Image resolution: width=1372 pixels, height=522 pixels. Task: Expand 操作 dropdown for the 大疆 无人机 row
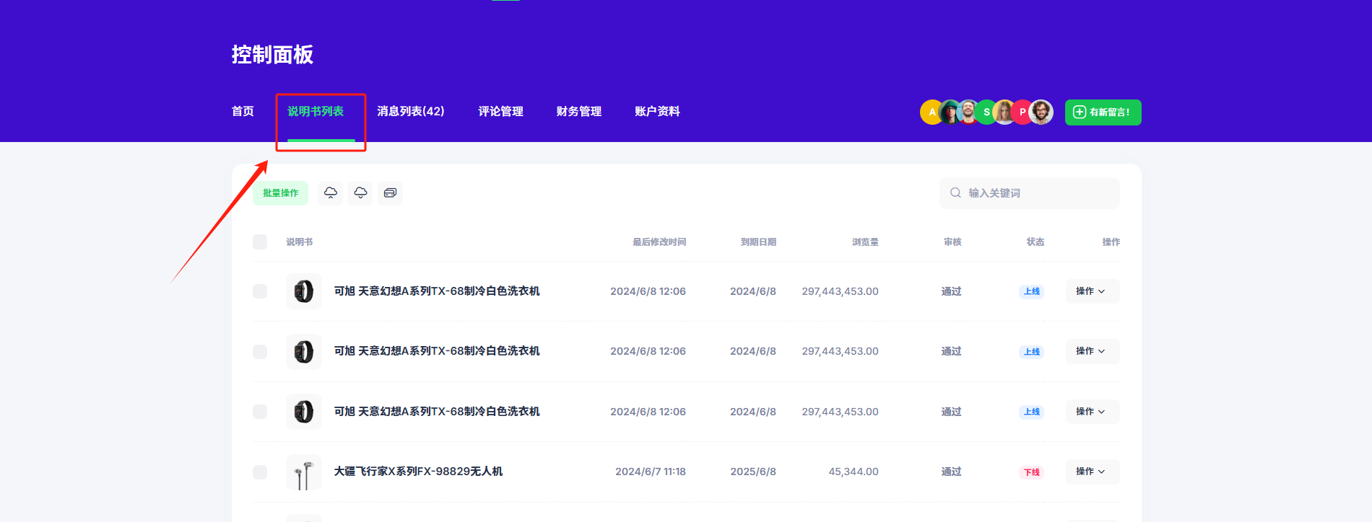click(x=1092, y=472)
